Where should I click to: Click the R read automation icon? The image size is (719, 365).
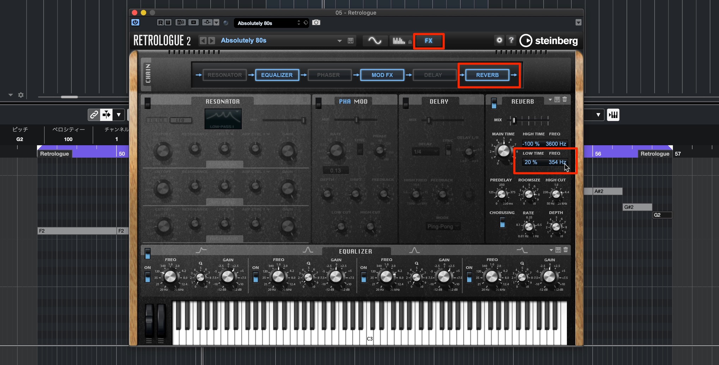[x=161, y=23]
